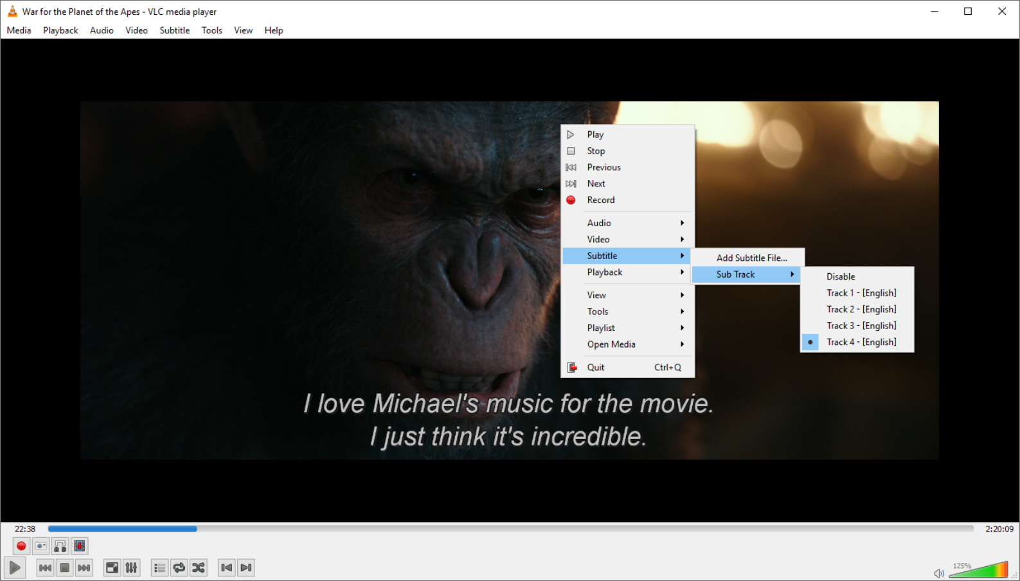
Task: Open the Tools menu in the menu bar
Action: (x=211, y=30)
